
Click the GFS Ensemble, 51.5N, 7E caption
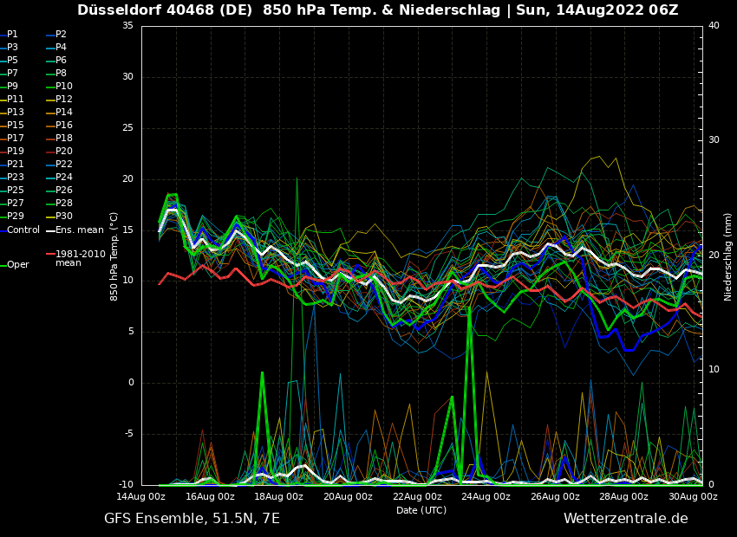pyautogui.click(x=192, y=519)
